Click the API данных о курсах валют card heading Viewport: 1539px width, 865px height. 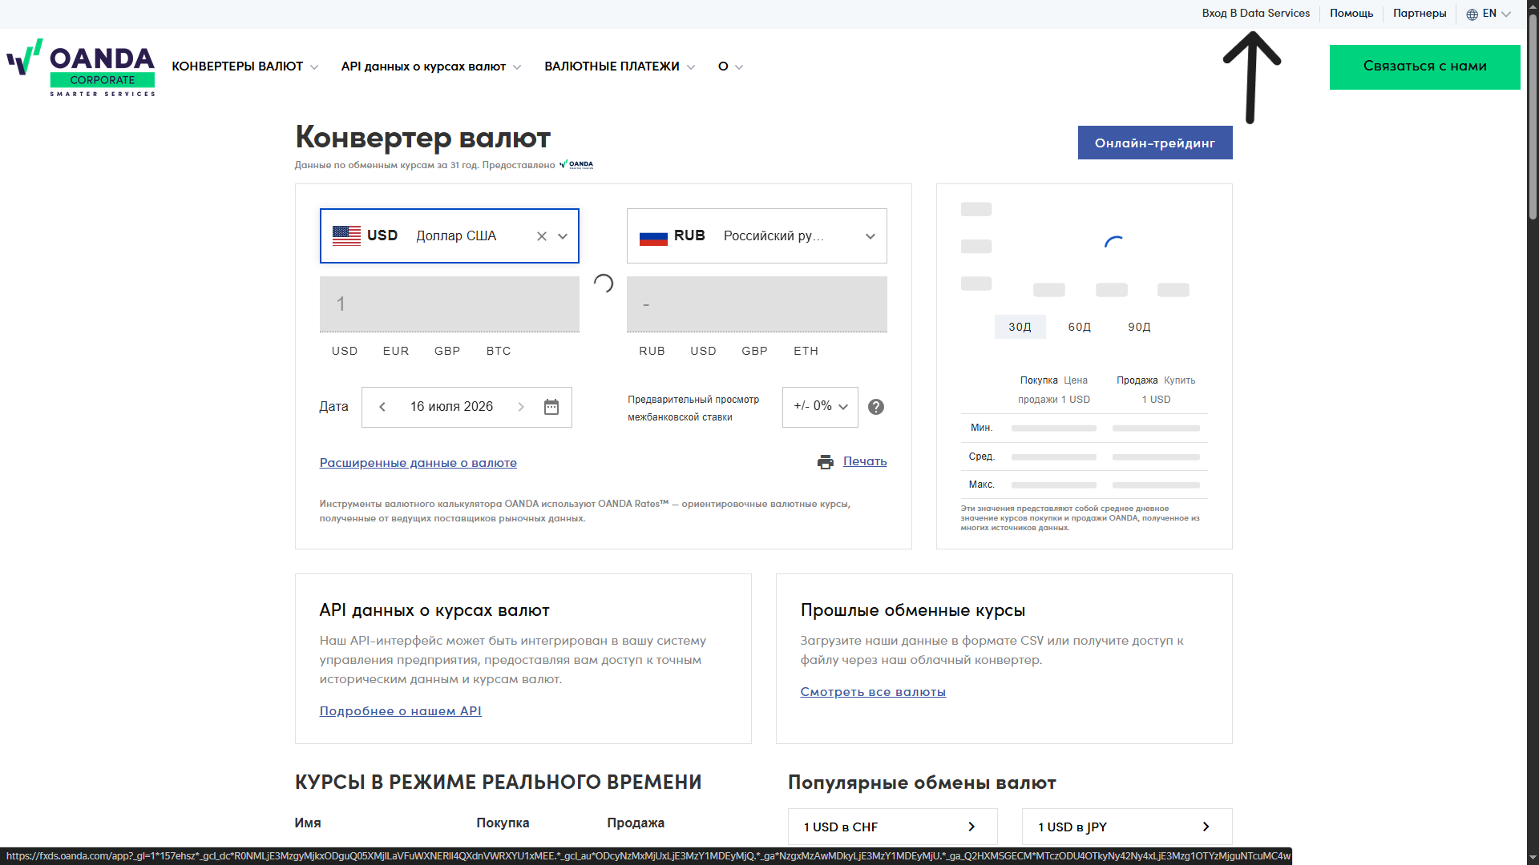(434, 610)
